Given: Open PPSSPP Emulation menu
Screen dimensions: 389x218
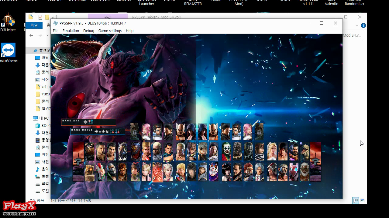Looking at the screenshot, I should [71, 31].
